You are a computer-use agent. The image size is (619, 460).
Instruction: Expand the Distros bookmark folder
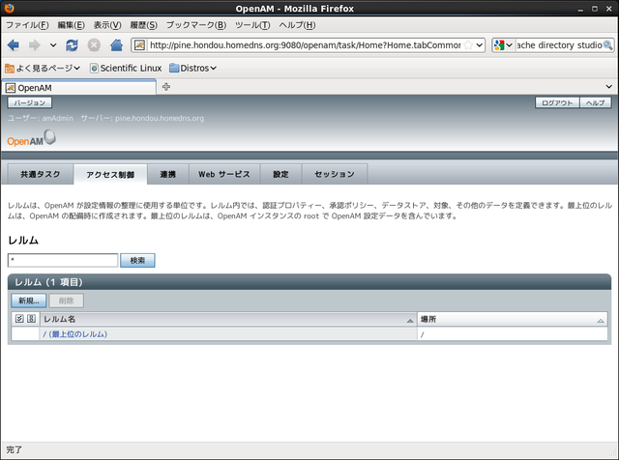pos(192,69)
